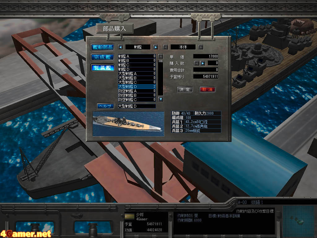Select 戦艦 C in the list

pyautogui.click(x=137, y=65)
